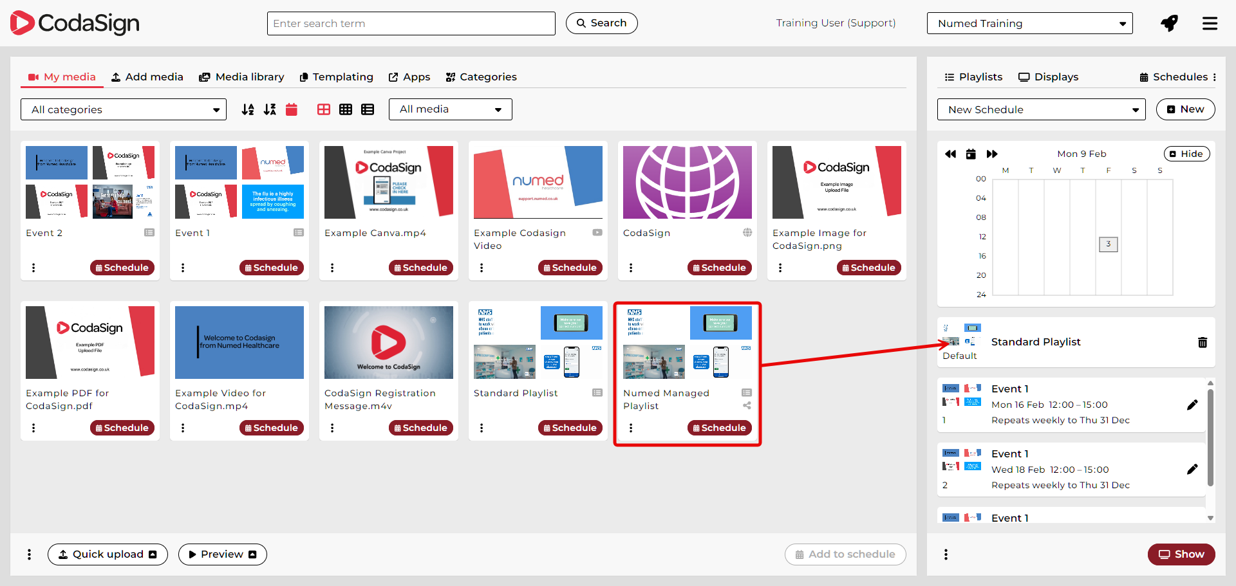Sort media by date with calendar icon
Screen dimensions: 1236x586
292,109
